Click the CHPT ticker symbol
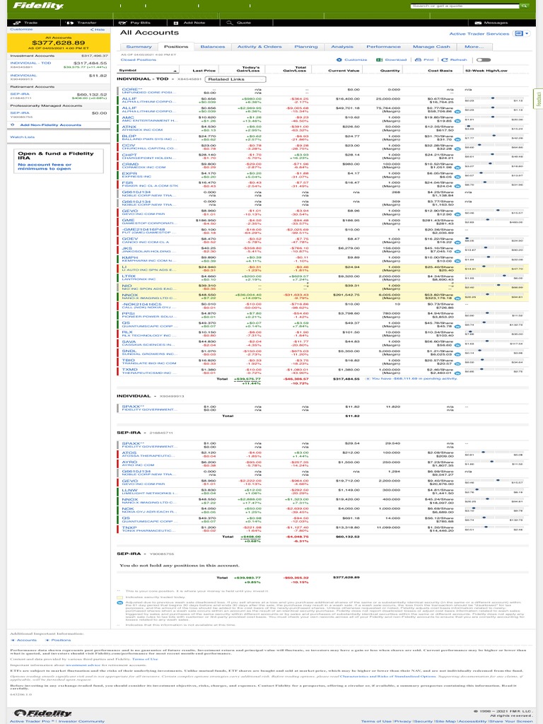 click(x=129, y=155)
